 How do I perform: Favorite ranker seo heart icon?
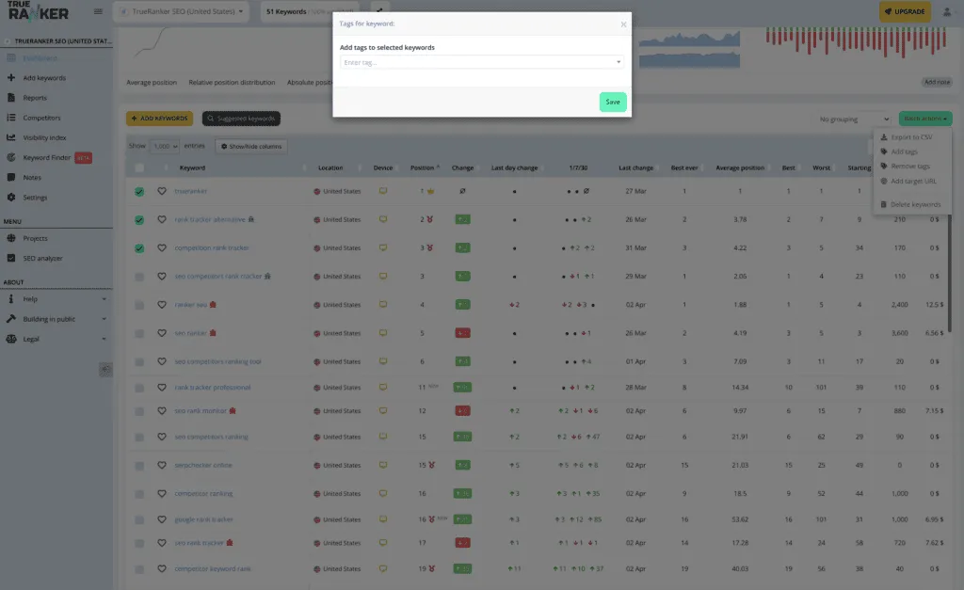tap(162, 304)
